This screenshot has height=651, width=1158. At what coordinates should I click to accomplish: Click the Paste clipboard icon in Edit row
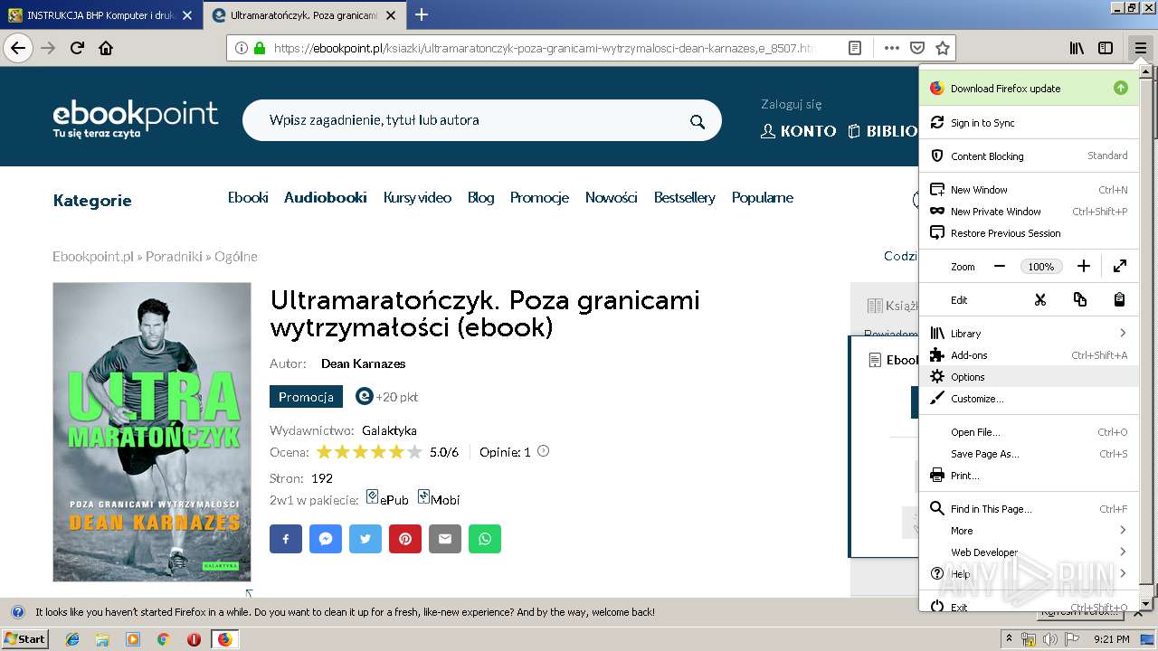tap(1120, 299)
